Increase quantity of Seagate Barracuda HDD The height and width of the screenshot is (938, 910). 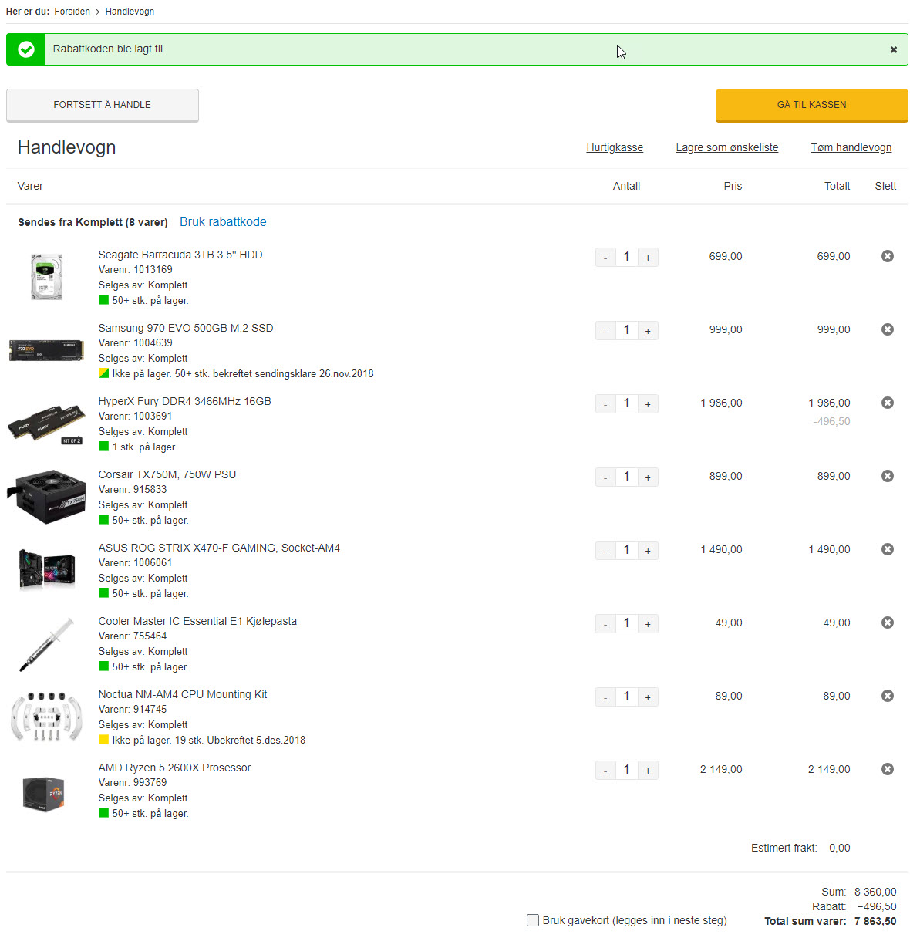(x=648, y=258)
